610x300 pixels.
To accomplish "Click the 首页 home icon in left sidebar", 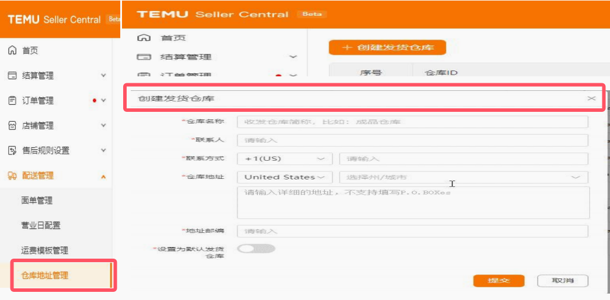I will pyautogui.click(x=12, y=51).
